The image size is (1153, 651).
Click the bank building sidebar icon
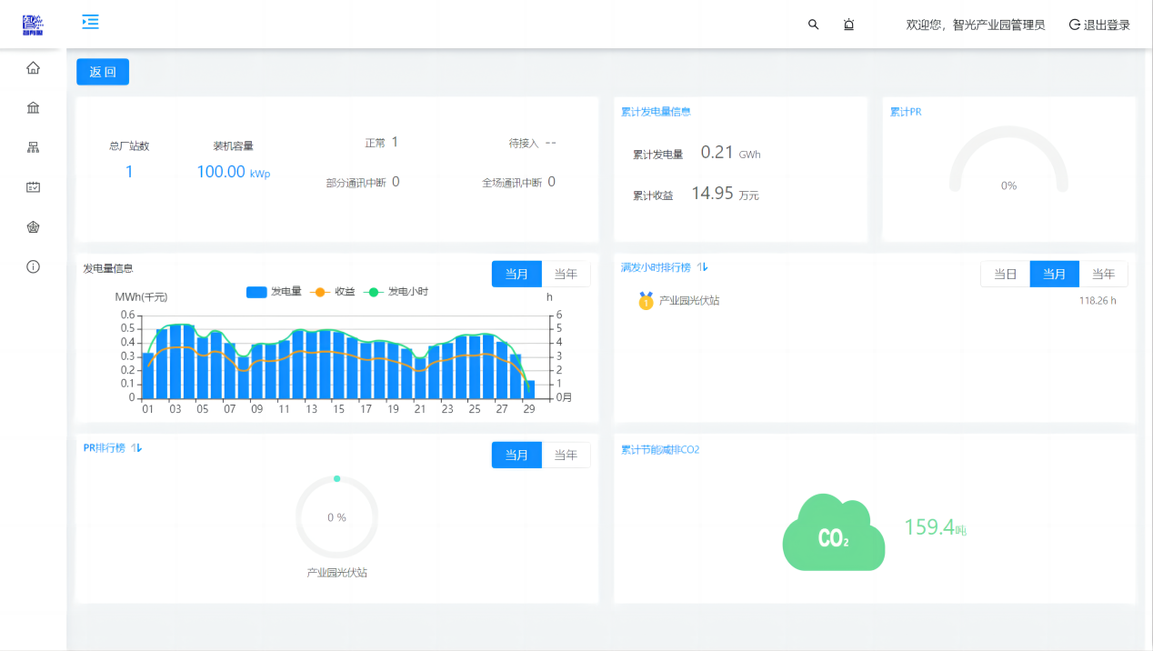pos(34,108)
